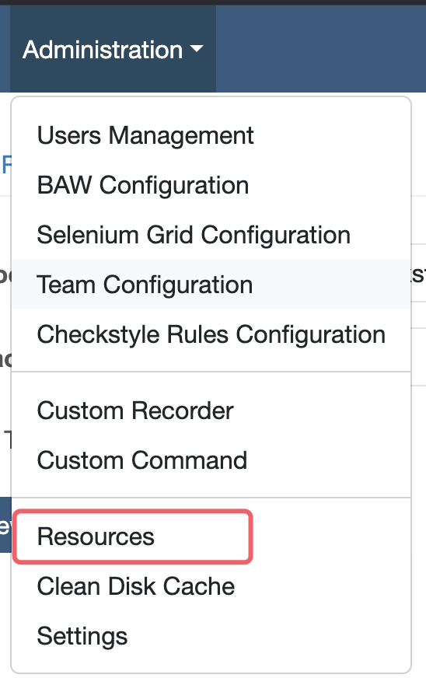Viewport: 426px width, 678px height.
Task: Click the partially hidden blue button at left
Action: [5, 525]
